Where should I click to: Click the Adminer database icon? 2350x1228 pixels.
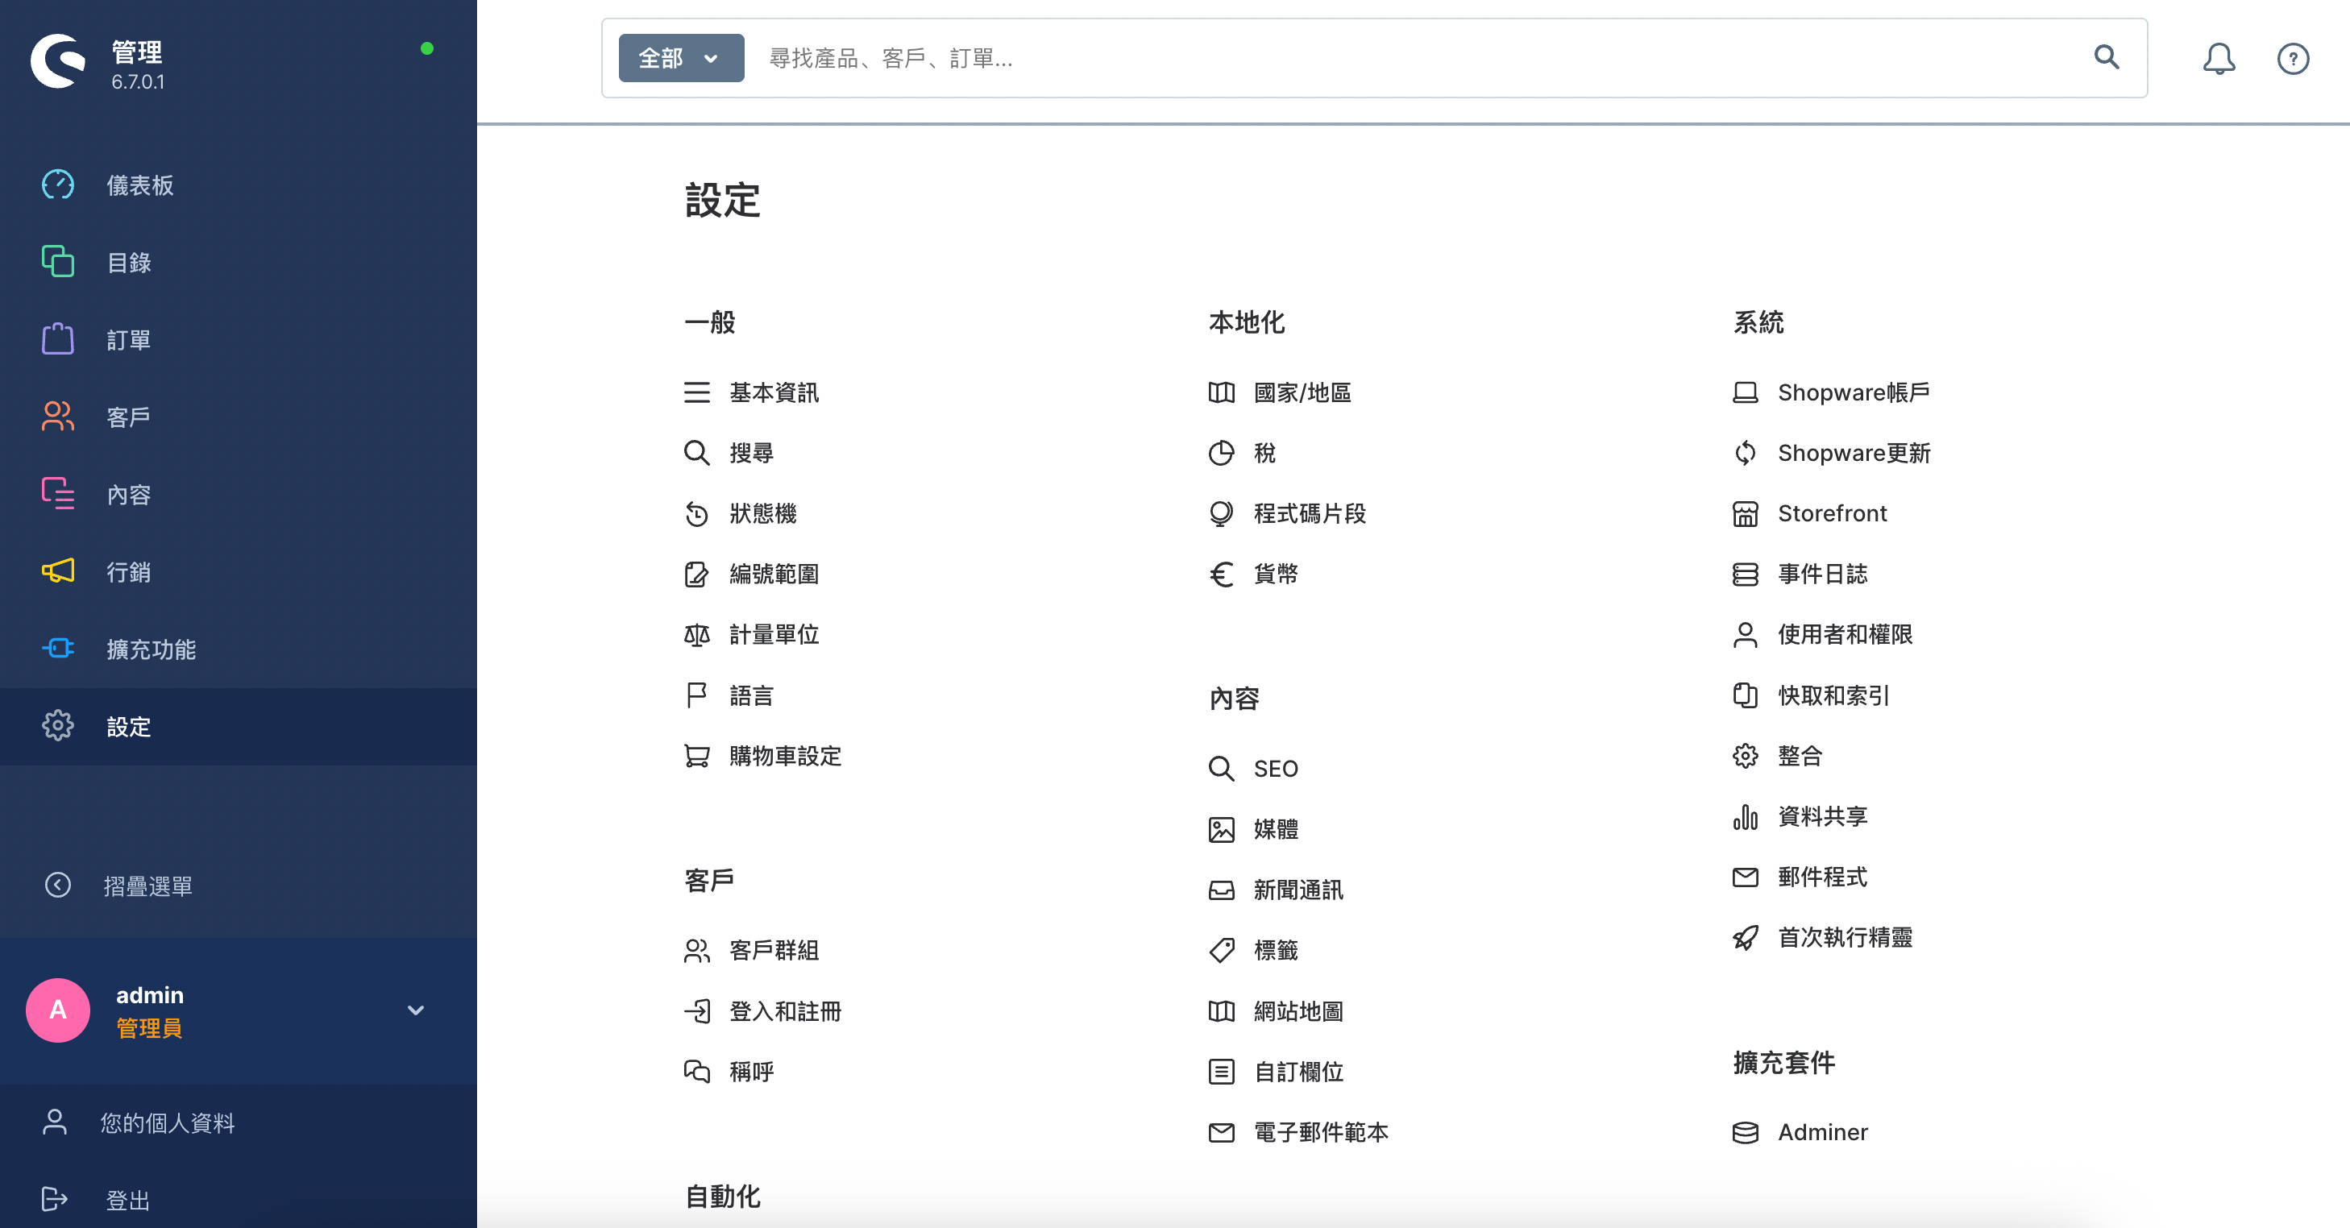1744,1132
